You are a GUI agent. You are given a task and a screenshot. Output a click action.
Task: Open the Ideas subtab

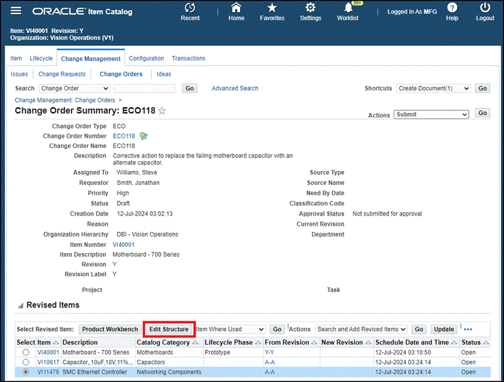pyautogui.click(x=164, y=74)
